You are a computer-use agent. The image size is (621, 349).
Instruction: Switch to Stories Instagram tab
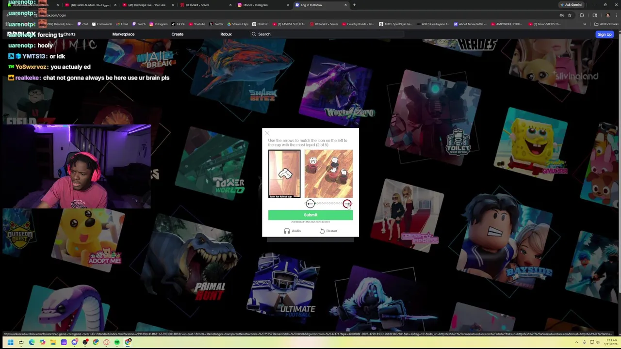pyautogui.click(x=263, y=5)
